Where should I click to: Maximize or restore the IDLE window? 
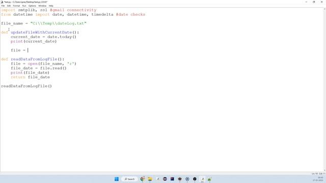(x=314, y=2)
